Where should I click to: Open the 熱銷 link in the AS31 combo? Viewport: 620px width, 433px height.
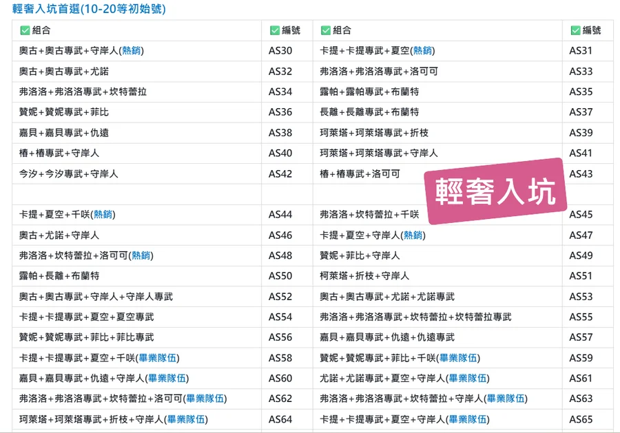point(423,51)
